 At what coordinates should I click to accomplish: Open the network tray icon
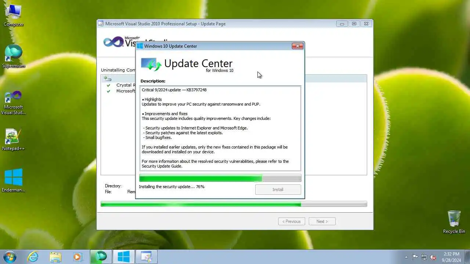tap(424, 257)
